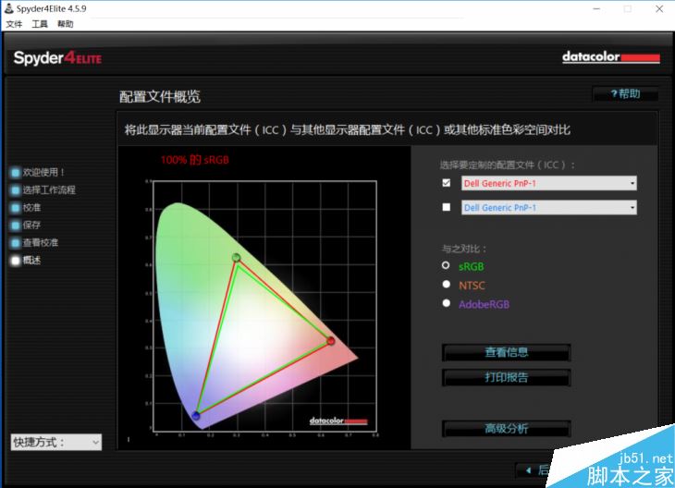Screen dimensions: 675x488
Task: Click the Spyder4 ELITE logo
Action: (57, 58)
